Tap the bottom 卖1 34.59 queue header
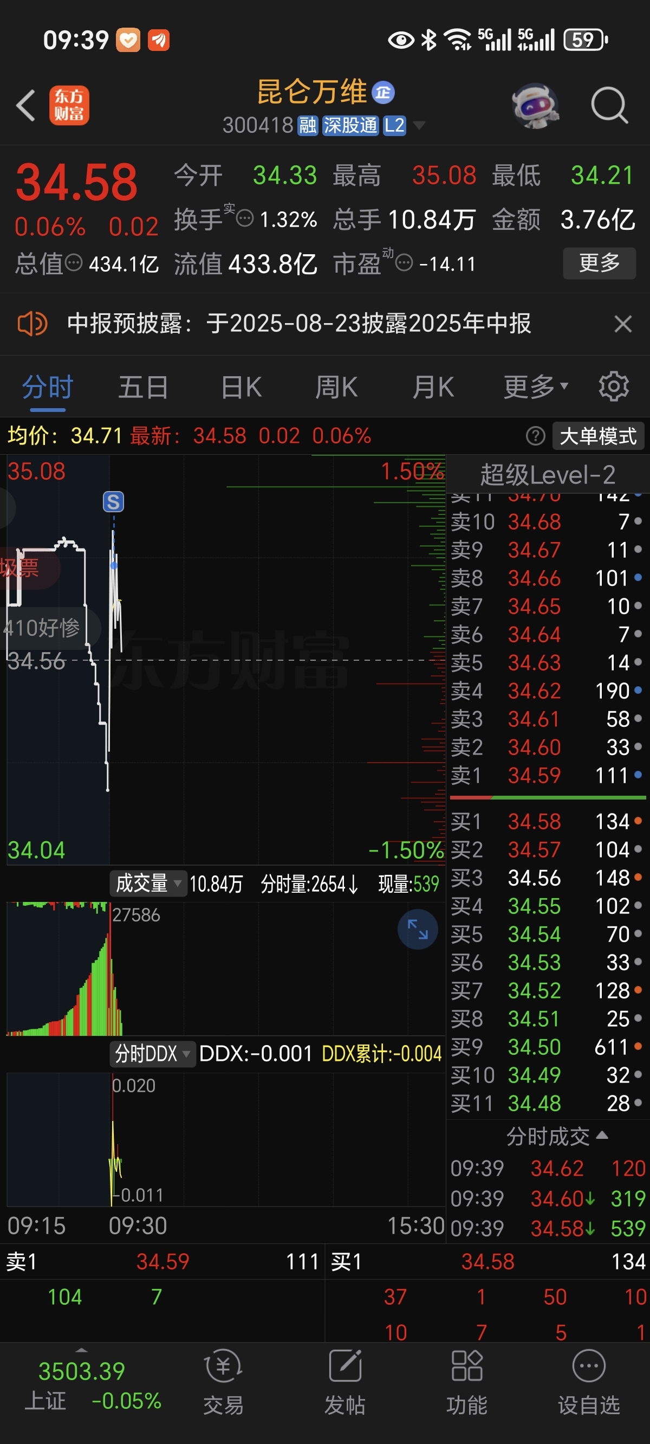The image size is (650, 1444). (x=162, y=1261)
